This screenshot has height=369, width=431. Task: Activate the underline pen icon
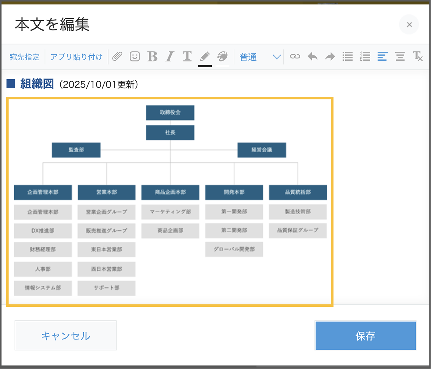click(x=204, y=56)
